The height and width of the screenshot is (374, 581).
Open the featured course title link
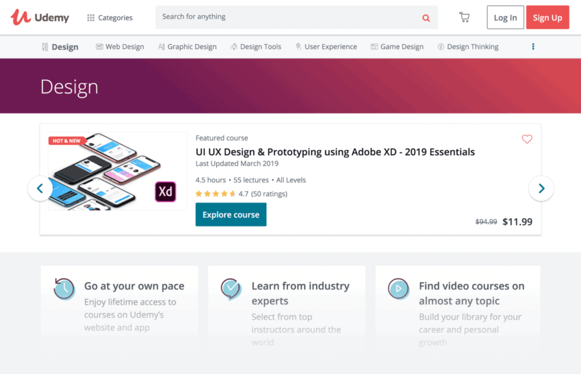(335, 152)
